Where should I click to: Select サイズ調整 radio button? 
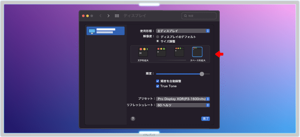coord(157,41)
